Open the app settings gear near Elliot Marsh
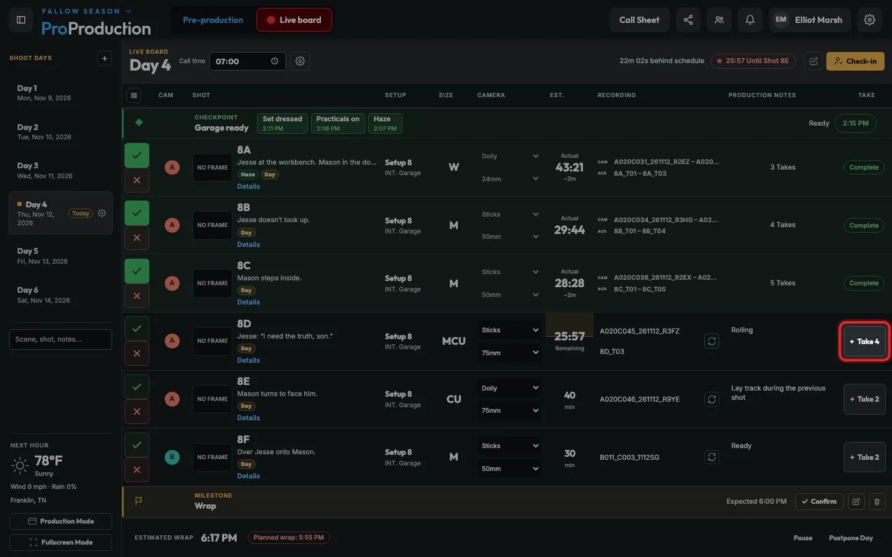 point(870,20)
